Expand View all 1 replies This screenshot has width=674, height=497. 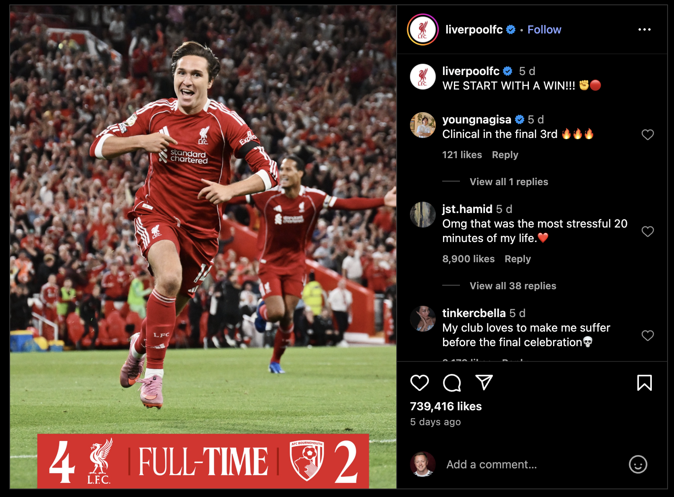tap(509, 182)
